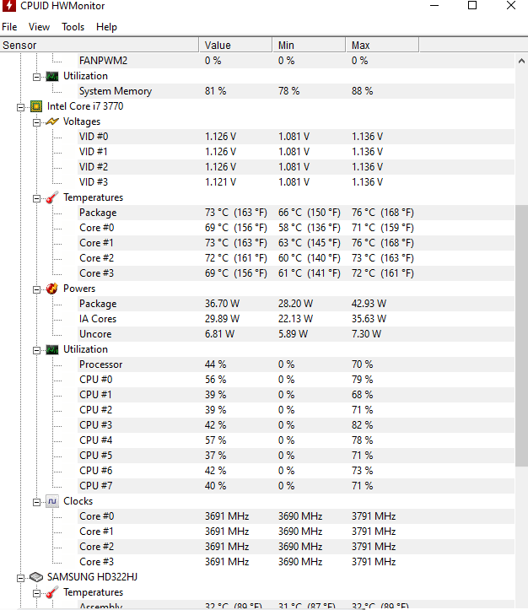
Task: Click the Utilization icon above Processor row
Action: 52,350
